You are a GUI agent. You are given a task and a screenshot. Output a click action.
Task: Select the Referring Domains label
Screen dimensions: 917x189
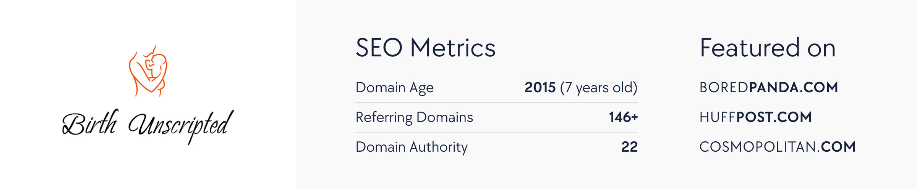414,117
